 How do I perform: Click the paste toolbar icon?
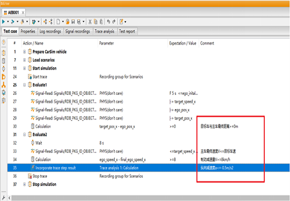[101, 22]
